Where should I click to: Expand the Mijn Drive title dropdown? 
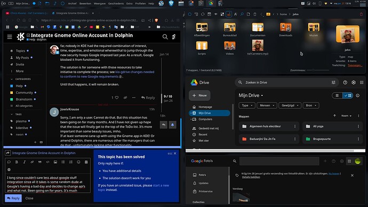tap(262, 95)
